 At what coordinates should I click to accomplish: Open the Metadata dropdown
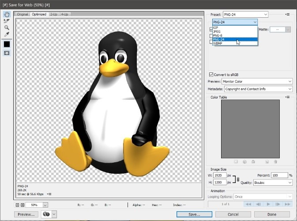pos(258,89)
